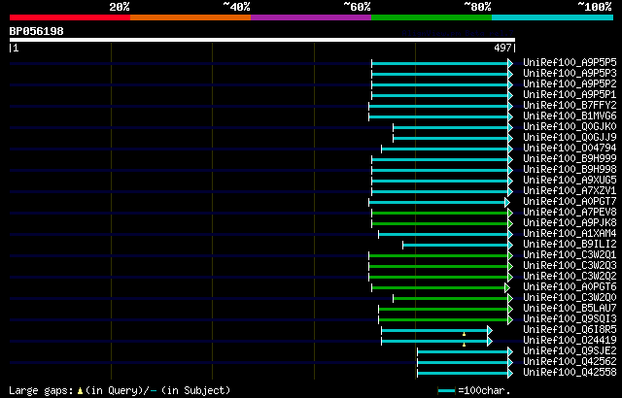Screen dimensions: 622x398
Task: Select the UniRef100_A0PGT7 label
Action: pos(570,202)
